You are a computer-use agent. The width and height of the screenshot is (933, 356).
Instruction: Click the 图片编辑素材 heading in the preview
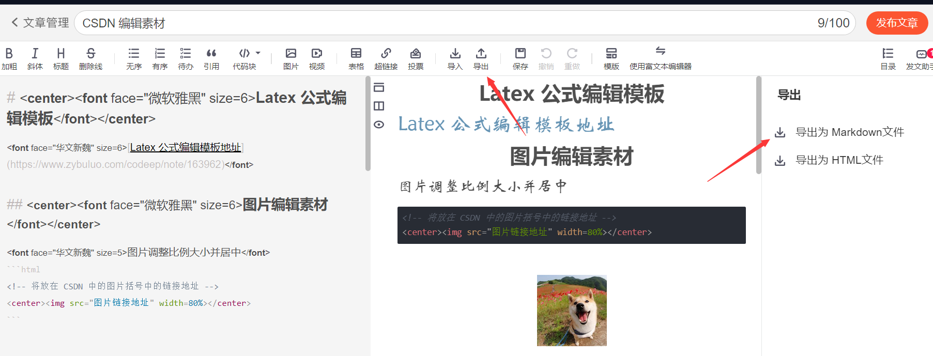point(572,157)
